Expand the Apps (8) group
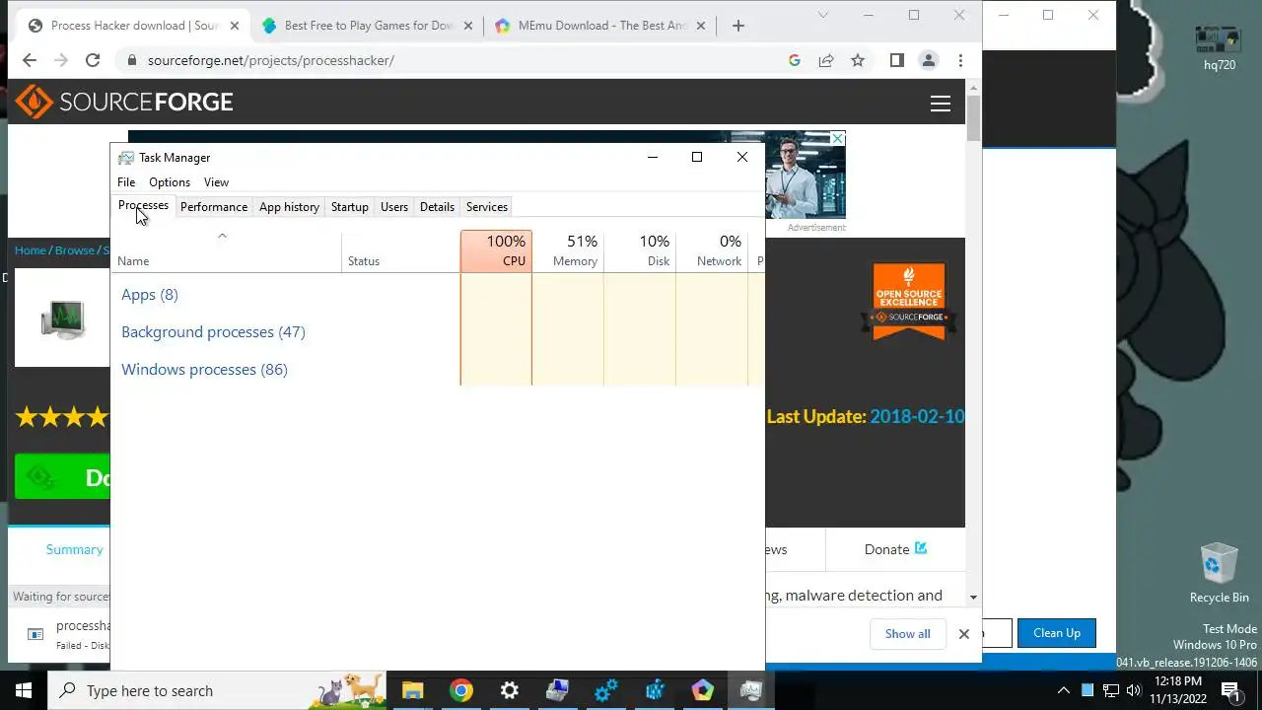This screenshot has height=710, width=1262. pos(149,295)
